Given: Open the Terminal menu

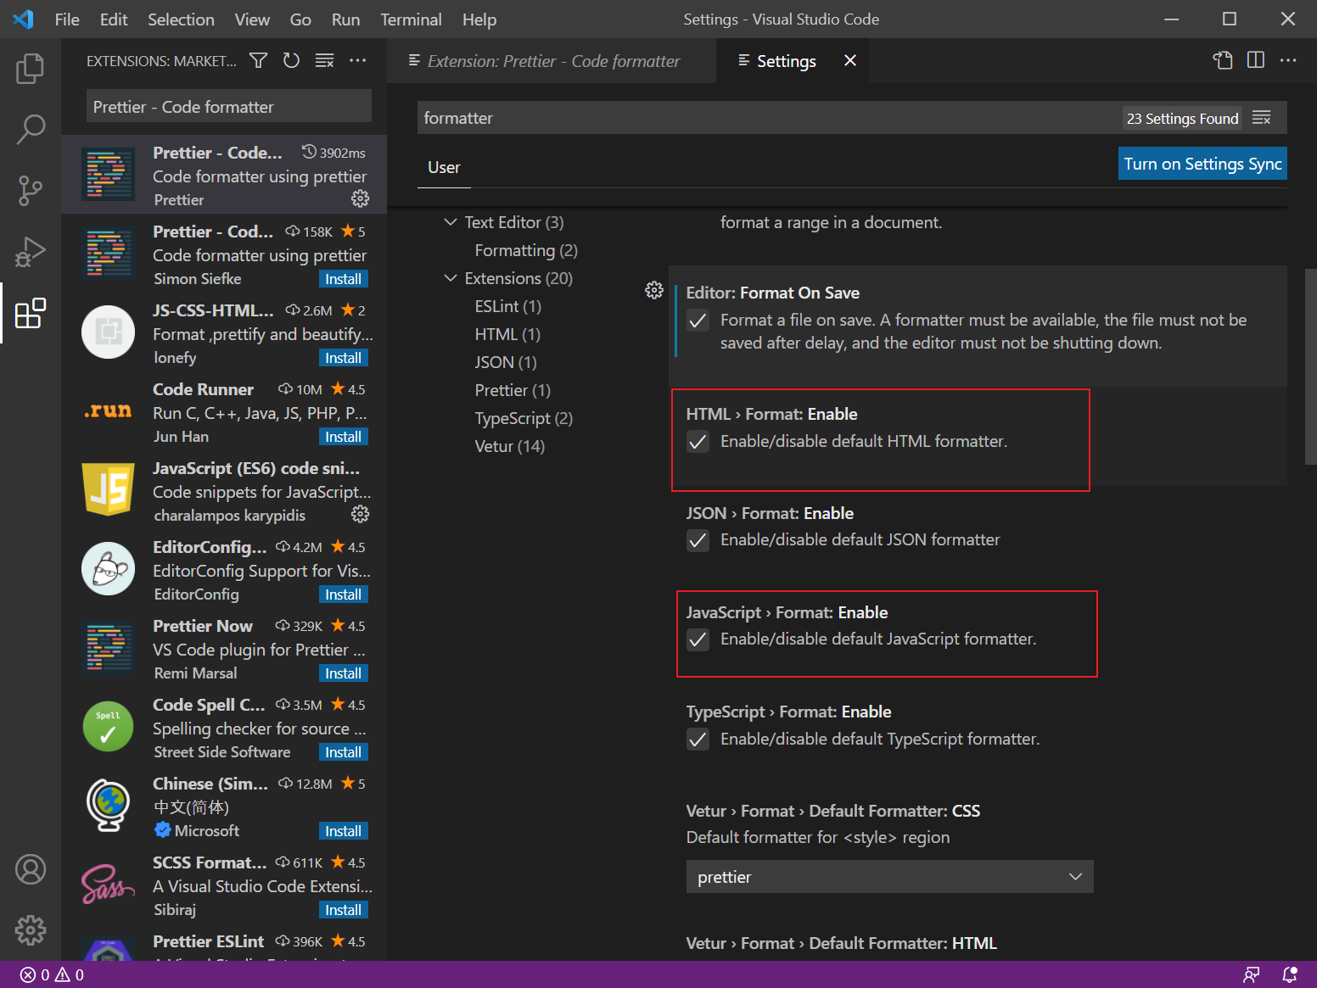Looking at the screenshot, I should pos(411,20).
